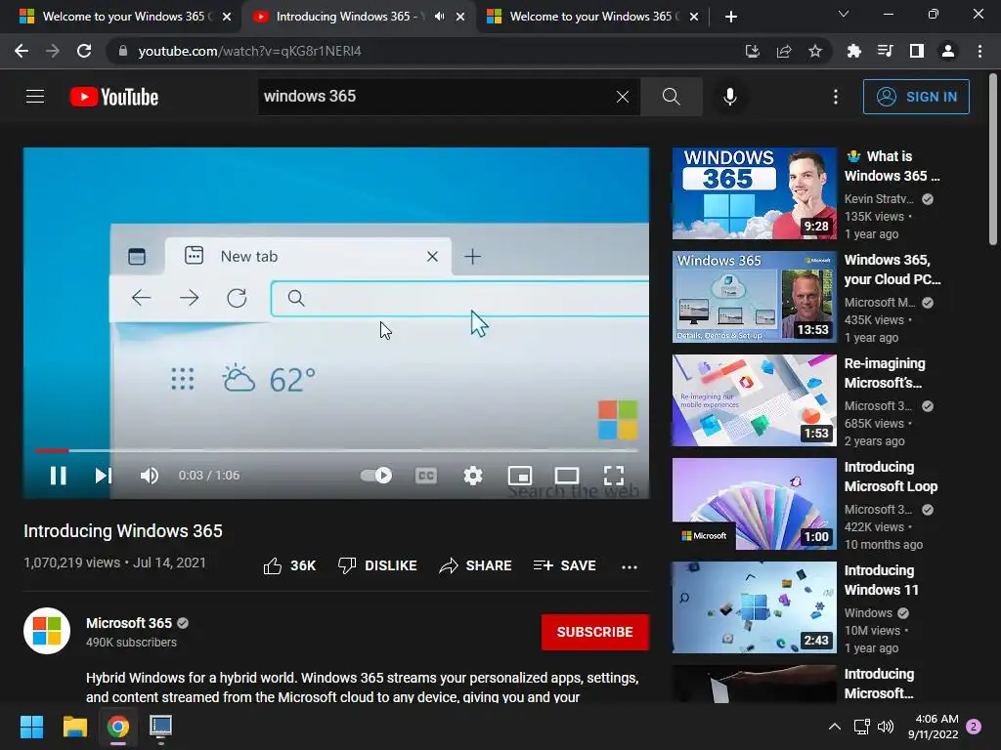Install the app icon in address bar

point(752,51)
